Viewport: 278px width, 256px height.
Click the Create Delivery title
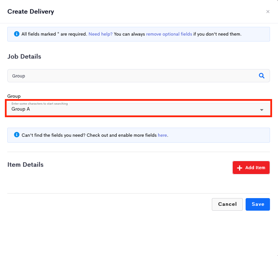coord(31,12)
